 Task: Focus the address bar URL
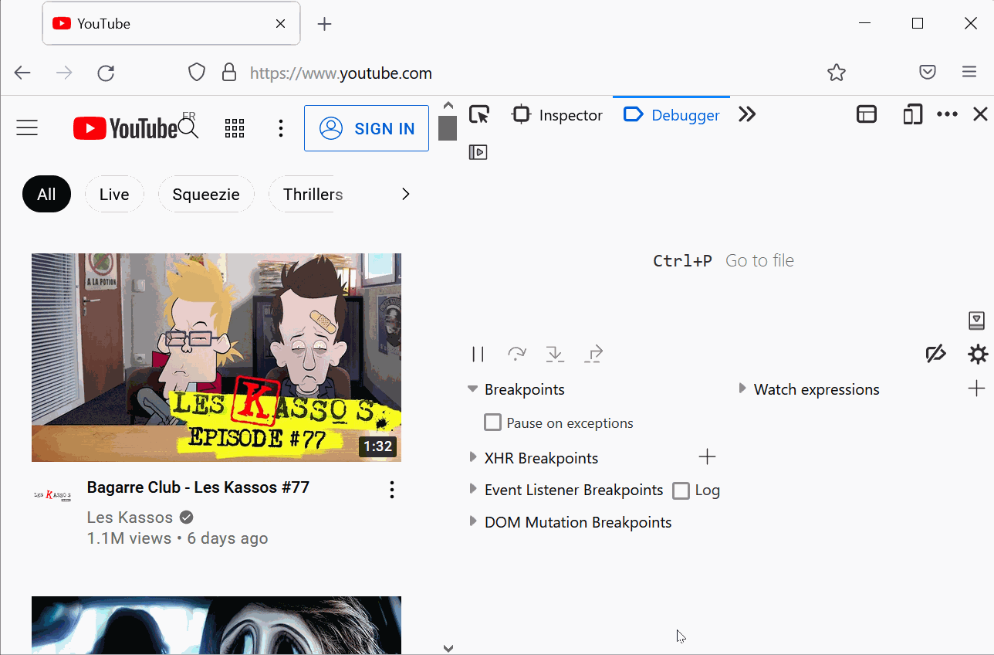[x=341, y=73]
